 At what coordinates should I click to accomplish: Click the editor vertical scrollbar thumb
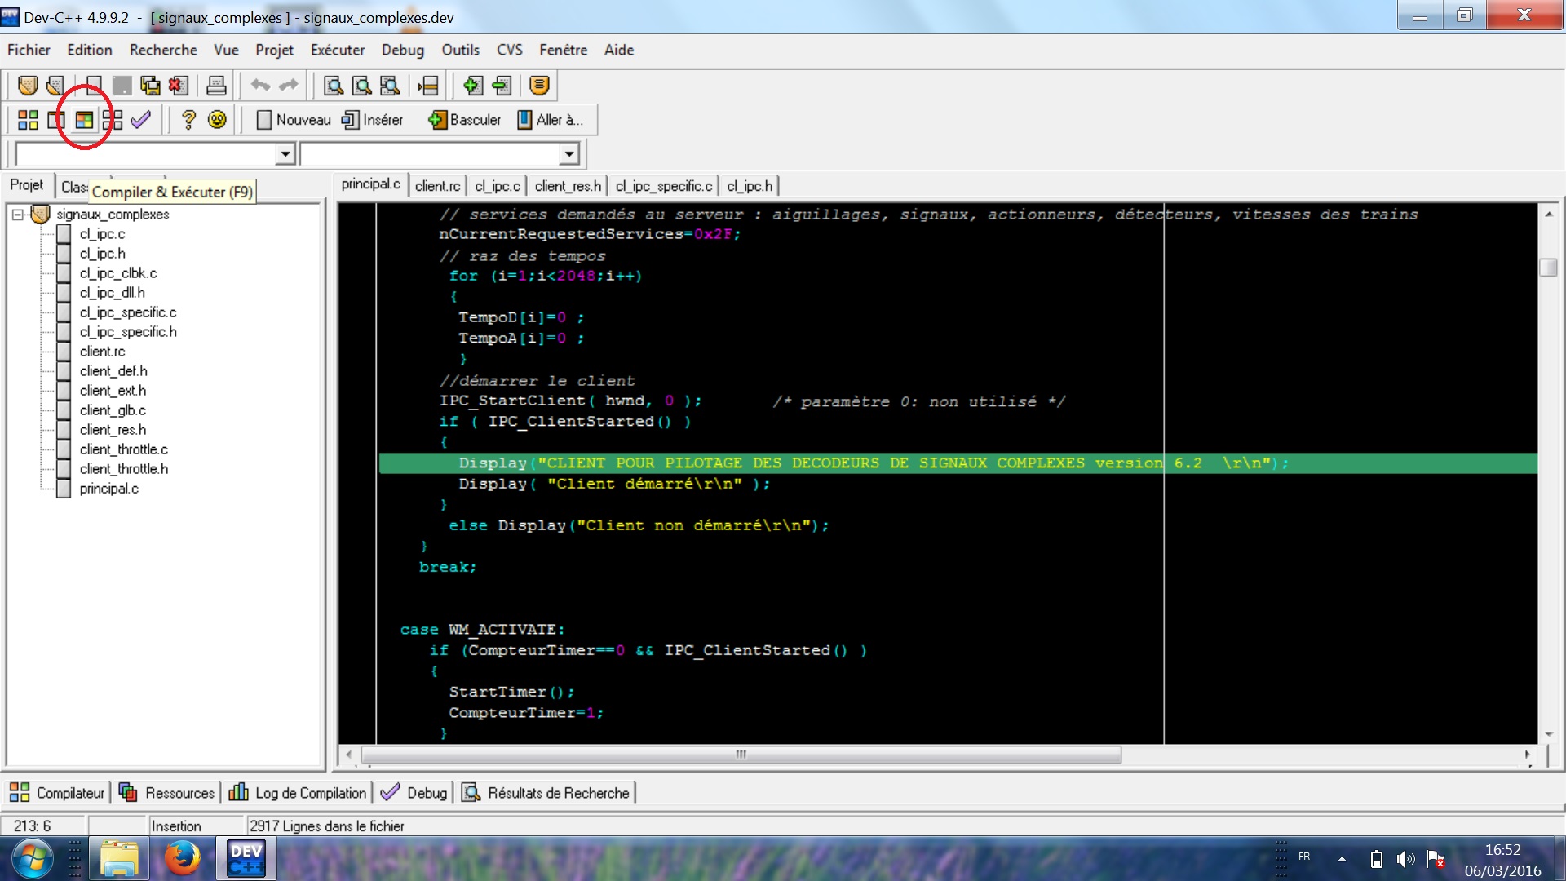[x=1548, y=267]
